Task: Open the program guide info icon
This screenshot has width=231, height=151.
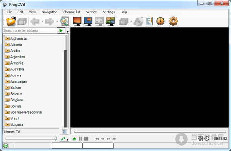Action: click(x=149, y=21)
